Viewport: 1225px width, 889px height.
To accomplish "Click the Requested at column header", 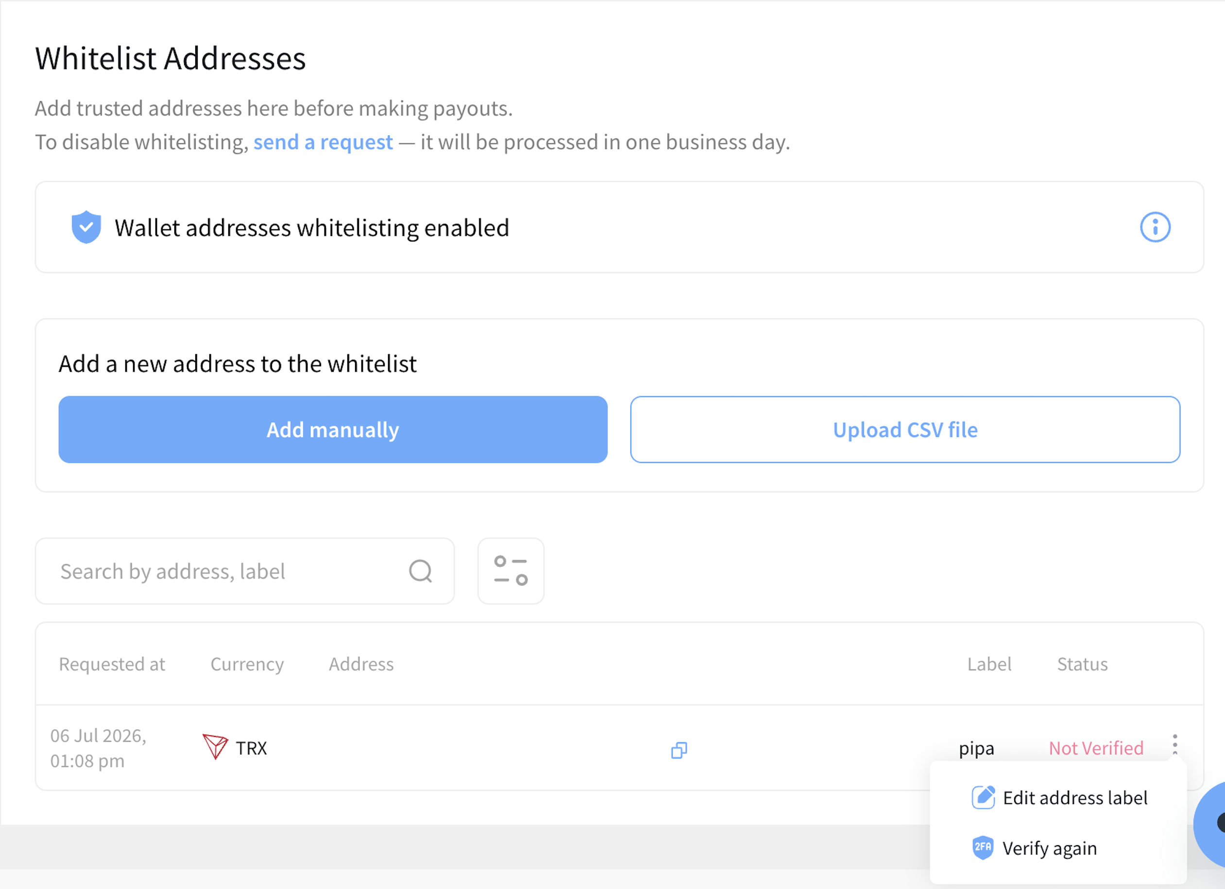I will [112, 664].
